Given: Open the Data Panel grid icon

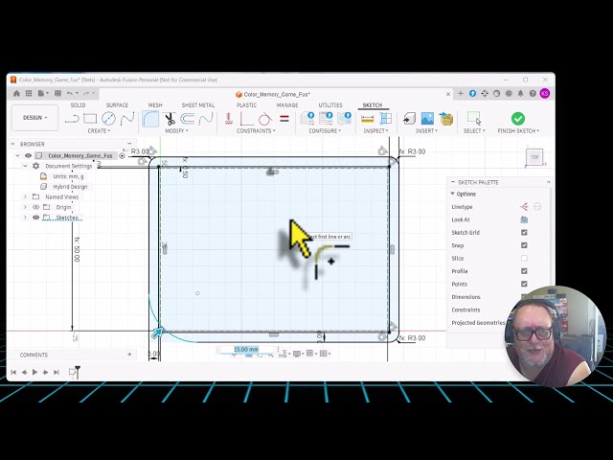Looking at the screenshot, I should click(x=29, y=93).
